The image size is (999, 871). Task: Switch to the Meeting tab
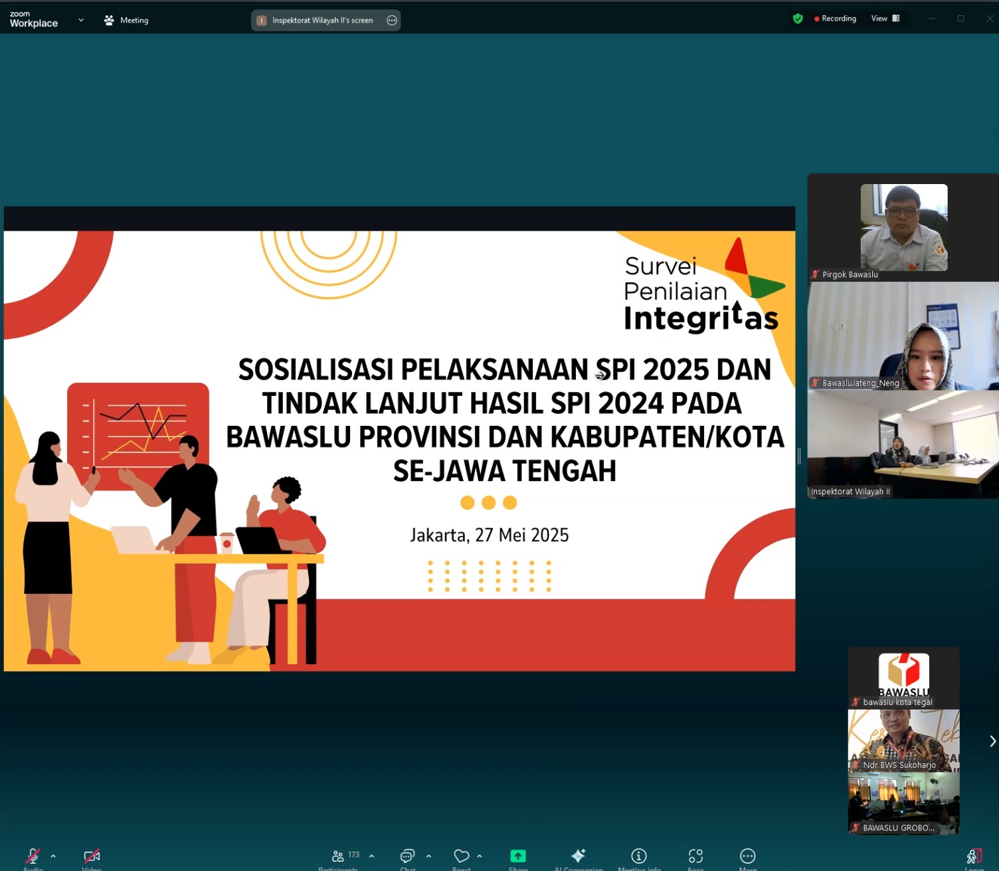[126, 20]
